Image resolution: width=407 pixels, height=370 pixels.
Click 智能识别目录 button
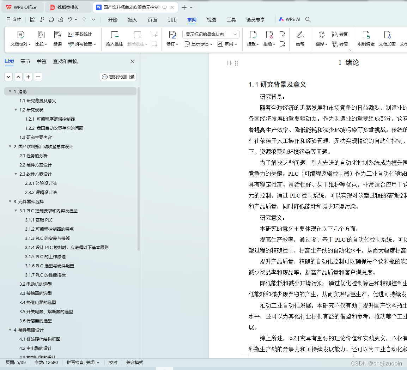tap(118, 77)
